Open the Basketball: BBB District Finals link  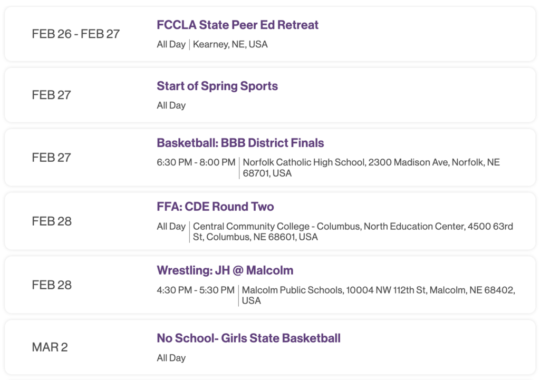coord(240,143)
